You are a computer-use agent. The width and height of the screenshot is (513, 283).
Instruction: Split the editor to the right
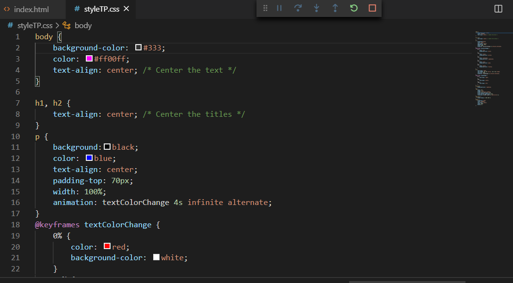pos(498,9)
